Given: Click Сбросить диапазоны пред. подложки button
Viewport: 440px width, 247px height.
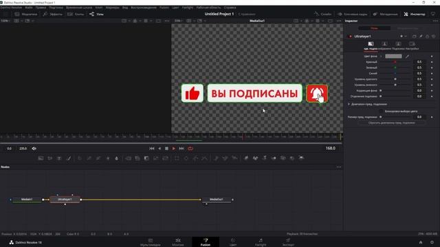Looking at the screenshot, I should pyautogui.click(x=391, y=123).
